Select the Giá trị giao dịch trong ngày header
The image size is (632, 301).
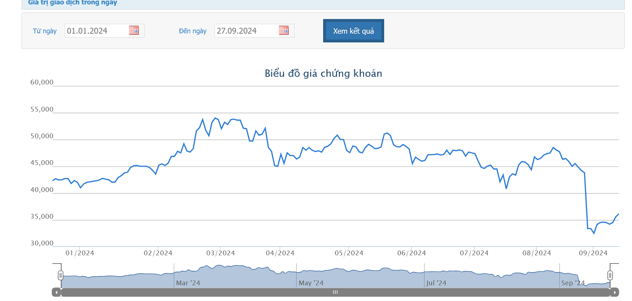(72, 3)
